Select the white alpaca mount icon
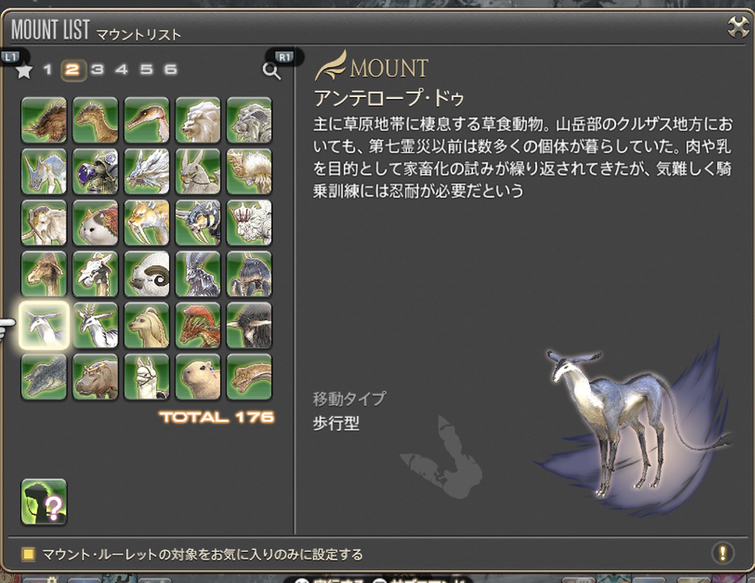The height and width of the screenshot is (583, 755). pos(147,377)
